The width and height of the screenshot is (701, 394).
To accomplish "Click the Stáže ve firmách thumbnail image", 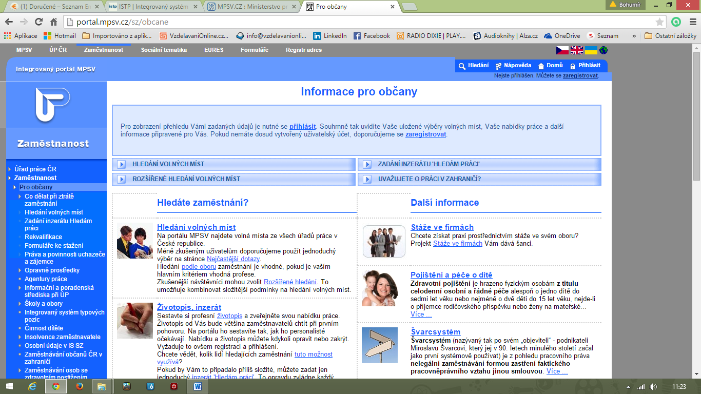I will click(x=384, y=241).
